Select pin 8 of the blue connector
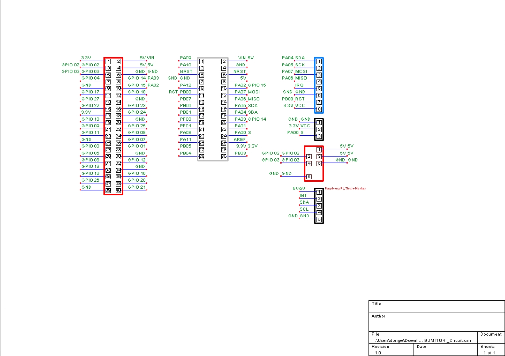 click(x=319, y=109)
